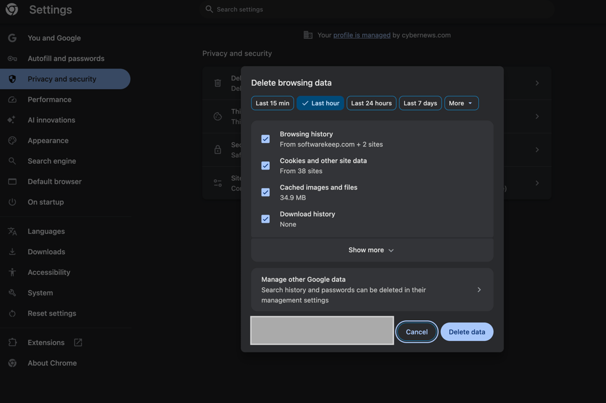This screenshot has height=403, width=606.
Task: Click the puzzle icon for Extensions
Action: coord(12,342)
